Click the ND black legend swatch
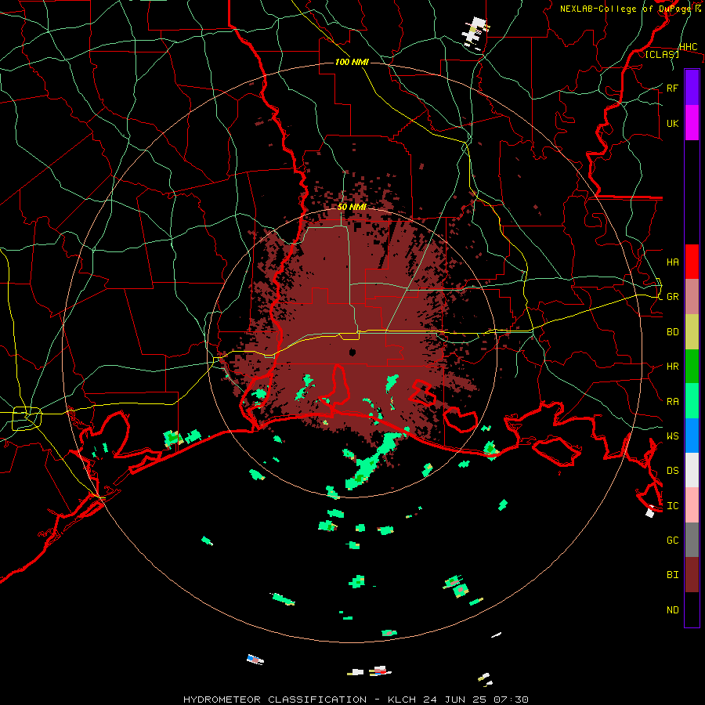This screenshot has width=705, height=705. (x=692, y=609)
